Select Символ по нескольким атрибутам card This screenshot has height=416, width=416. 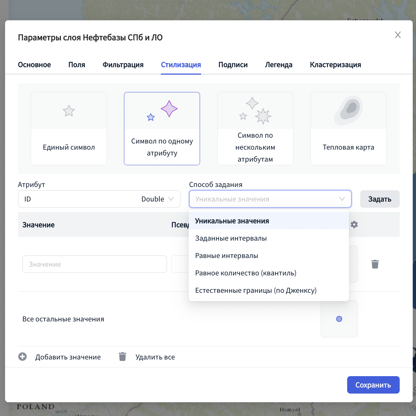click(255, 129)
